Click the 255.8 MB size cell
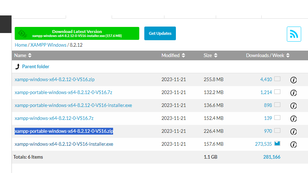308x173 pixels. [x=214, y=79]
